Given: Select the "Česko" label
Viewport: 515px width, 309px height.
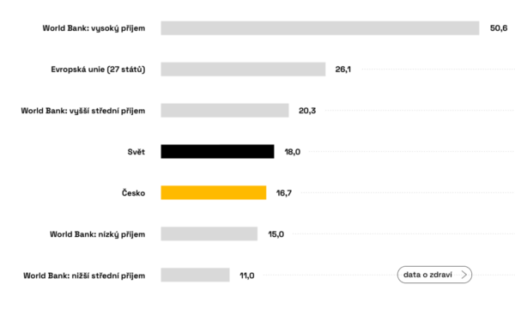Looking at the screenshot, I should pos(133,193).
